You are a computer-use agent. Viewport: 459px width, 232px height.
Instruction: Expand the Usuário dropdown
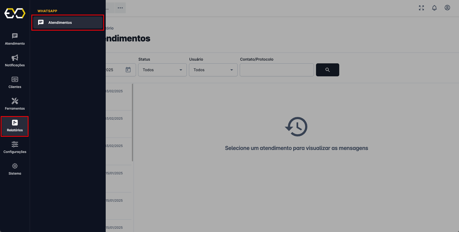coord(213,70)
